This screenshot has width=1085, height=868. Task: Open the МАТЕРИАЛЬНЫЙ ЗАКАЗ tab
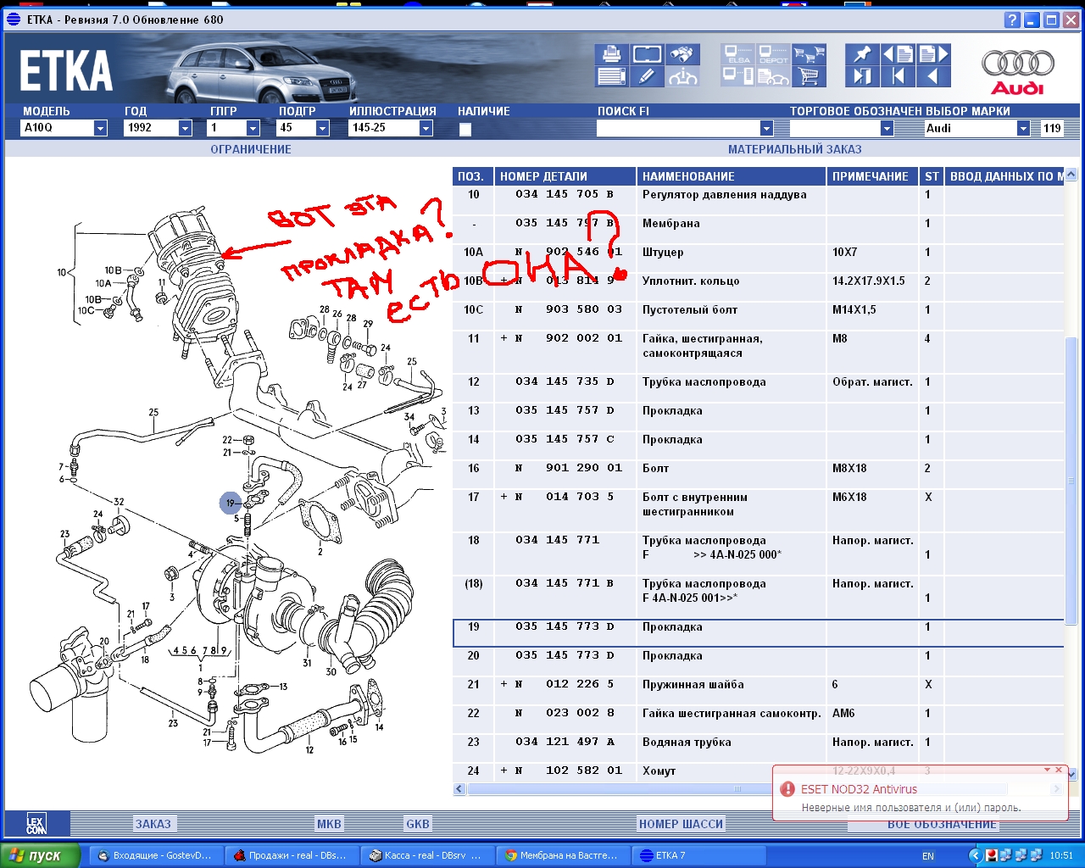click(x=794, y=149)
